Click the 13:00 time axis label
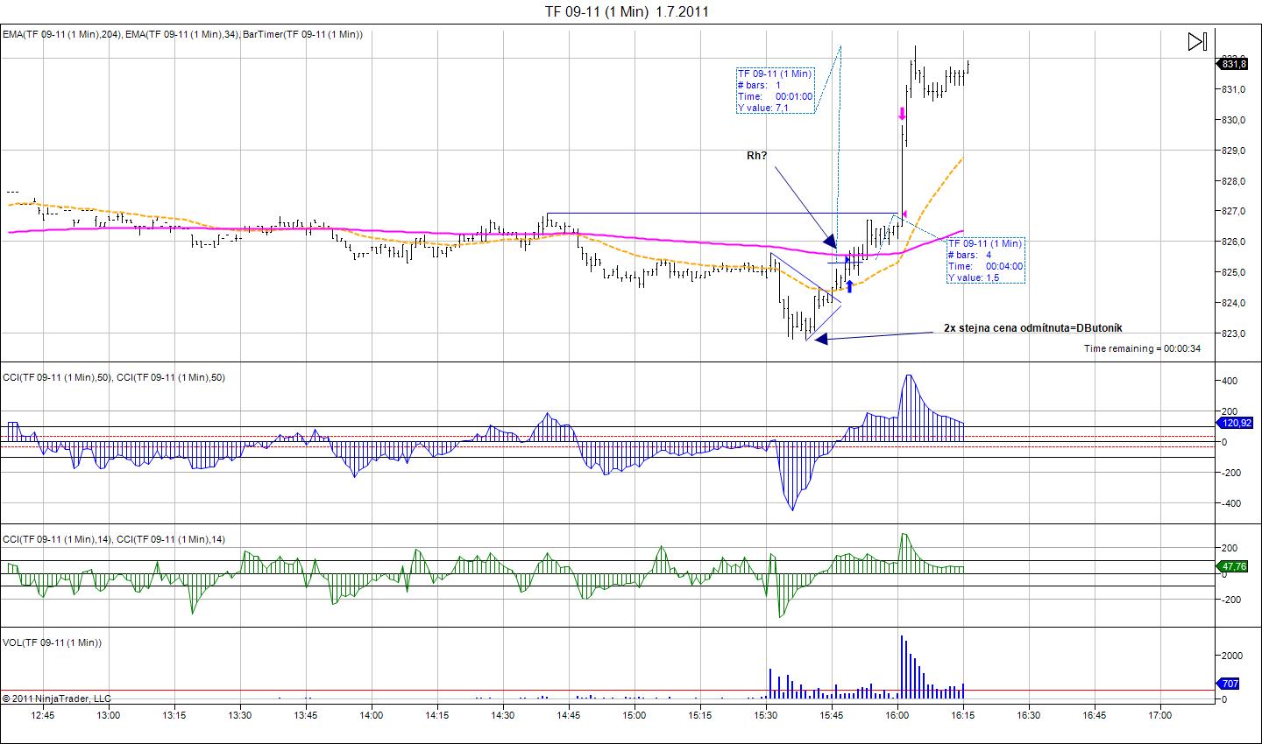Viewport: 1262px width, 744px height. (x=108, y=715)
